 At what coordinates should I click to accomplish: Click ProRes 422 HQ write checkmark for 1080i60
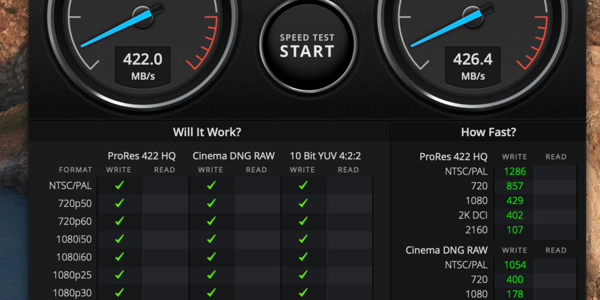(x=120, y=257)
